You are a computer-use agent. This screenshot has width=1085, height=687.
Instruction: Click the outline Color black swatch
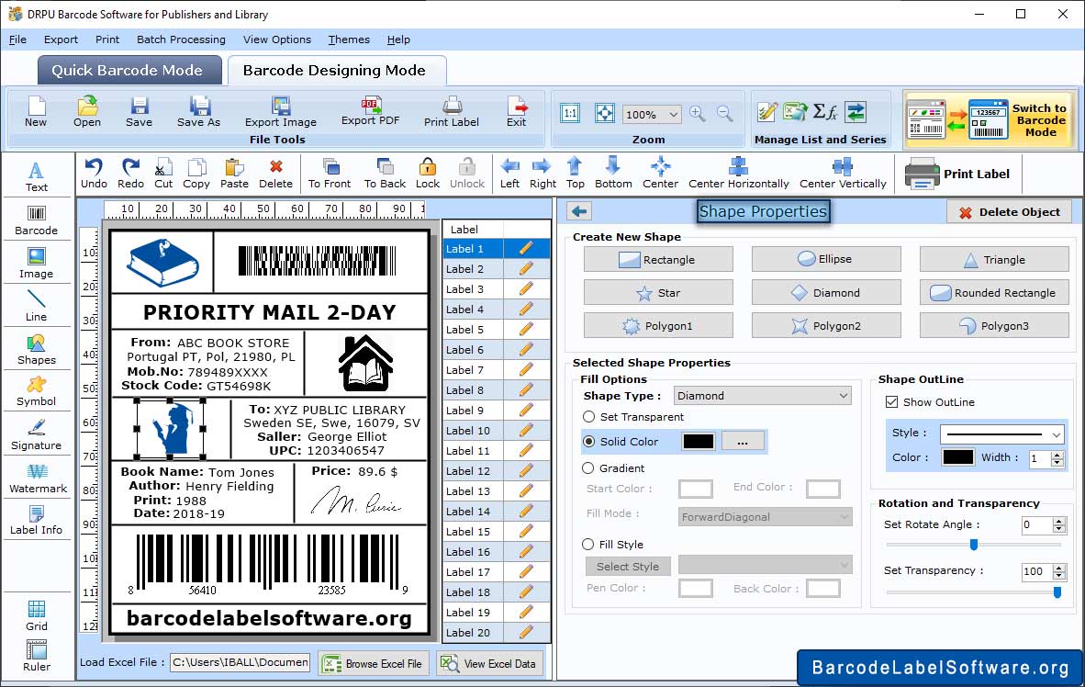[x=957, y=457]
